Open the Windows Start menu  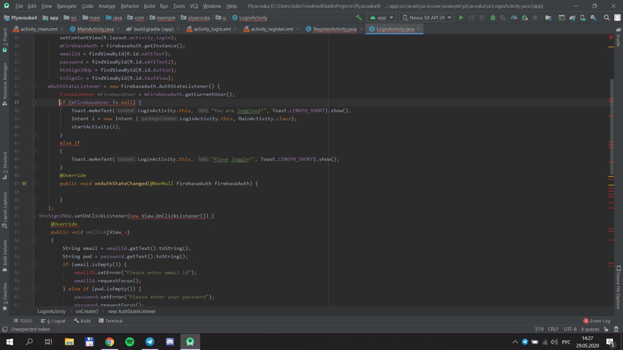pos(10,342)
